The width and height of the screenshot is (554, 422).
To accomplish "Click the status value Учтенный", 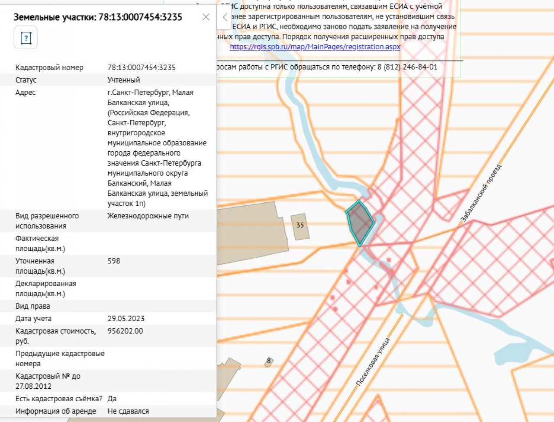I will tap(124, 80).
